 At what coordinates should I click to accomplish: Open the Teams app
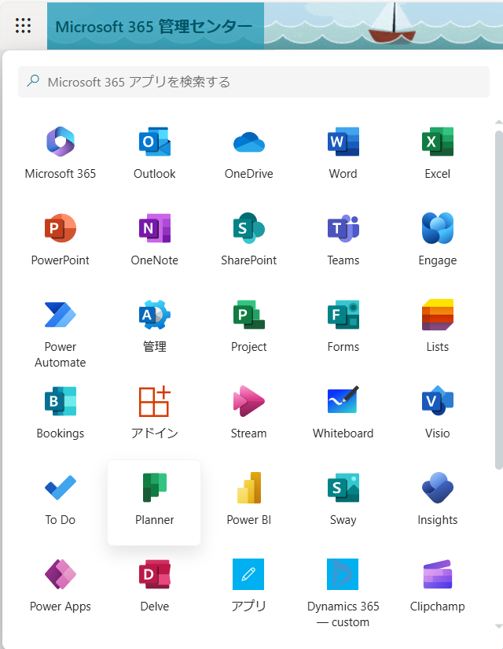pyautogui.click(x=343, y=240)
